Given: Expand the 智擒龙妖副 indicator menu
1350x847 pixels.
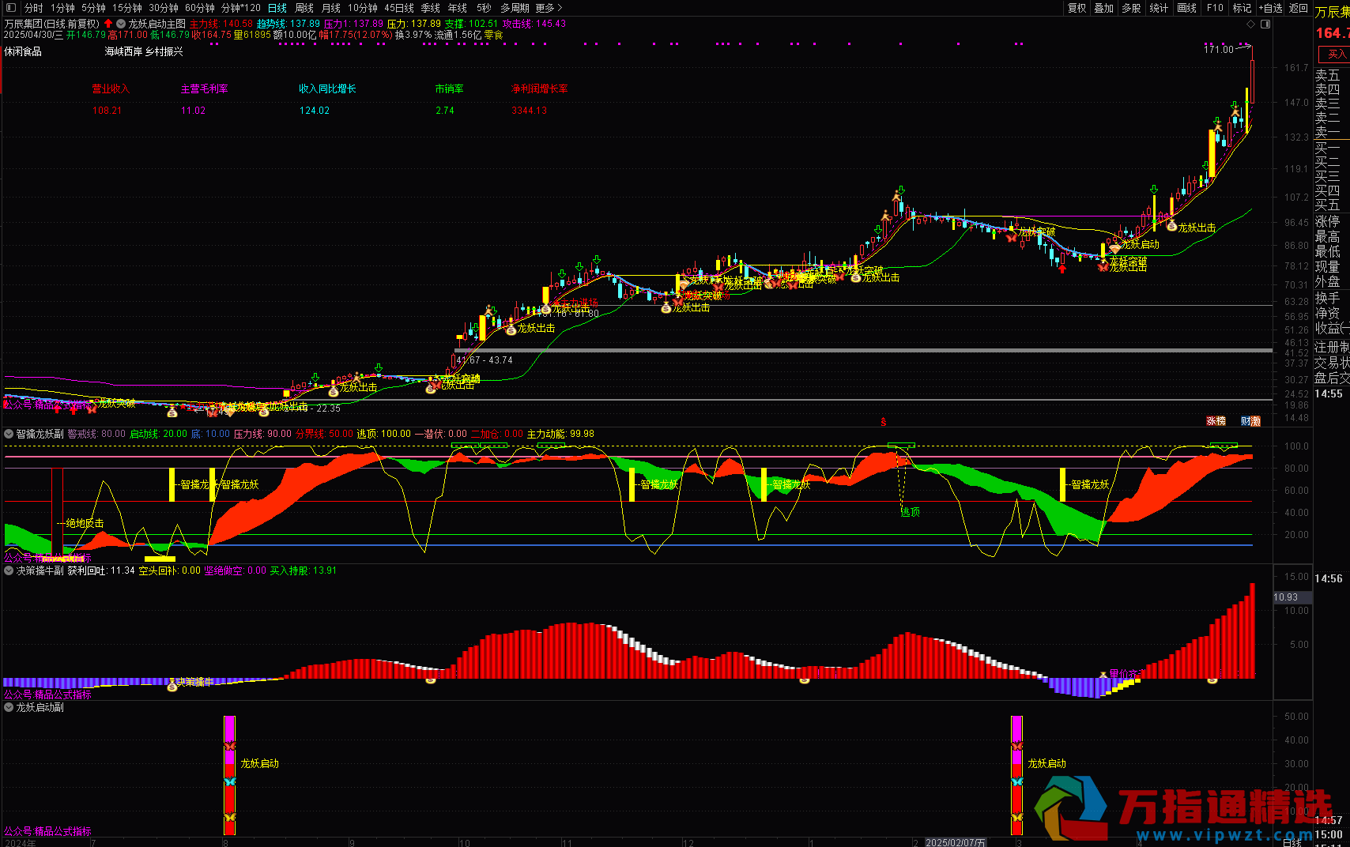Looking at the screenshot, I should coord(9,434).
